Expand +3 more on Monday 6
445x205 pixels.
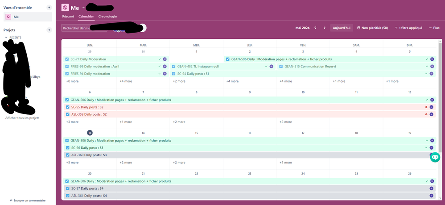coord(72,122)
